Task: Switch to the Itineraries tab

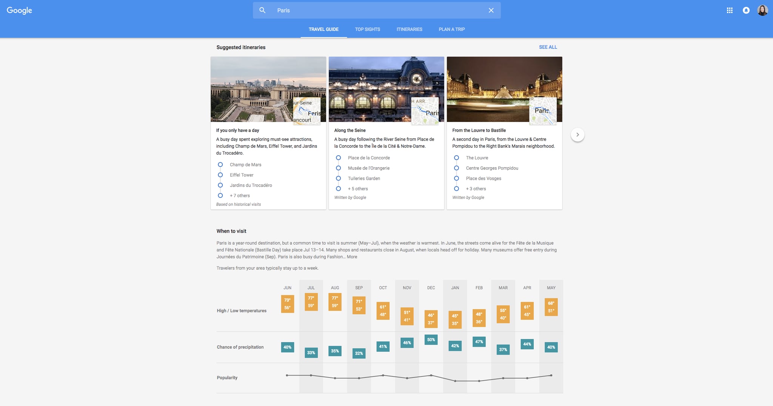Action: (x=409, y=29)
